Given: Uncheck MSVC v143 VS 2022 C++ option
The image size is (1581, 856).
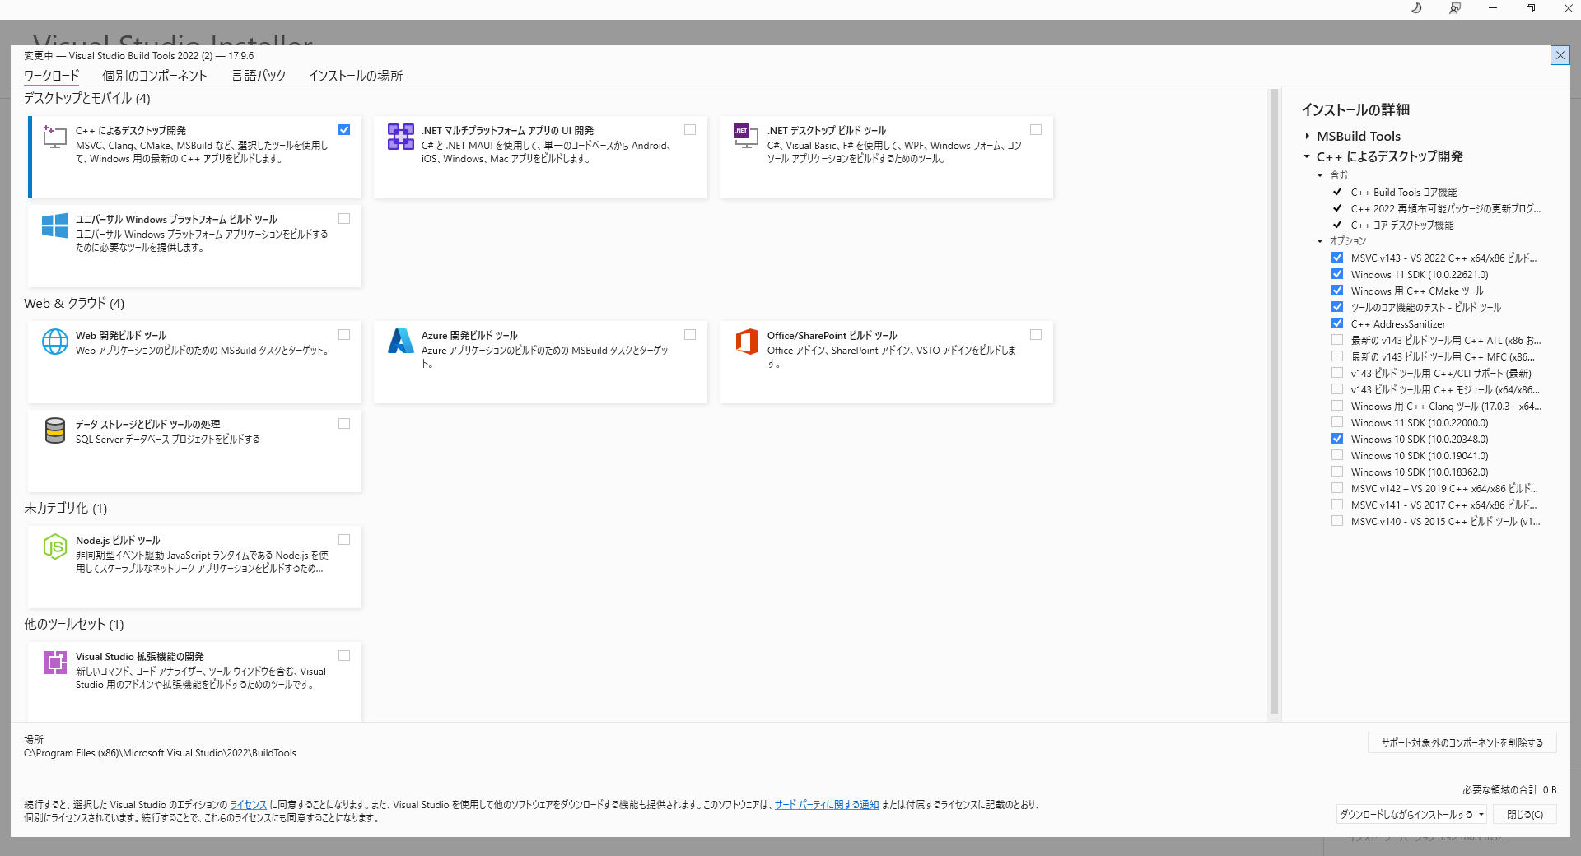Looking at the screenshot, I should tap(1337, 258).
